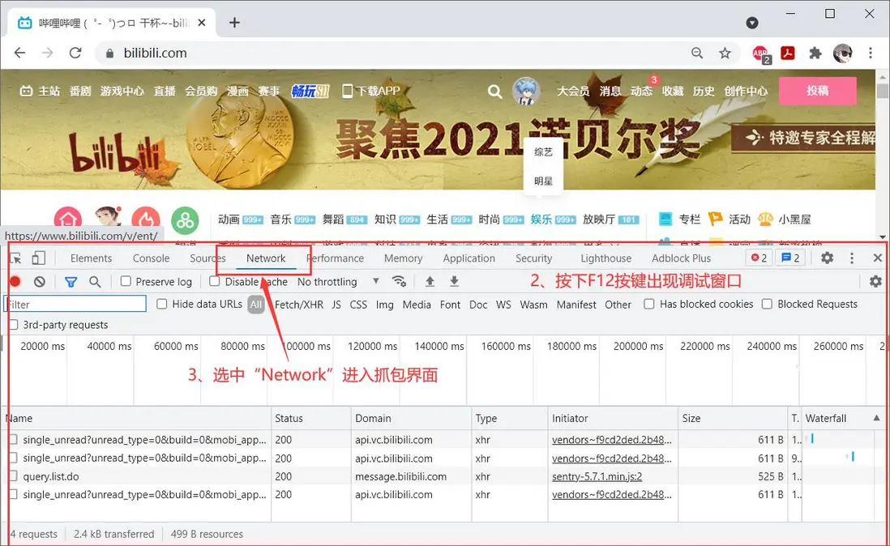Open the Adblock Plus extension icon
This screenshot has width=890, height=546.
pyautogui.click(x=760, y=53)
